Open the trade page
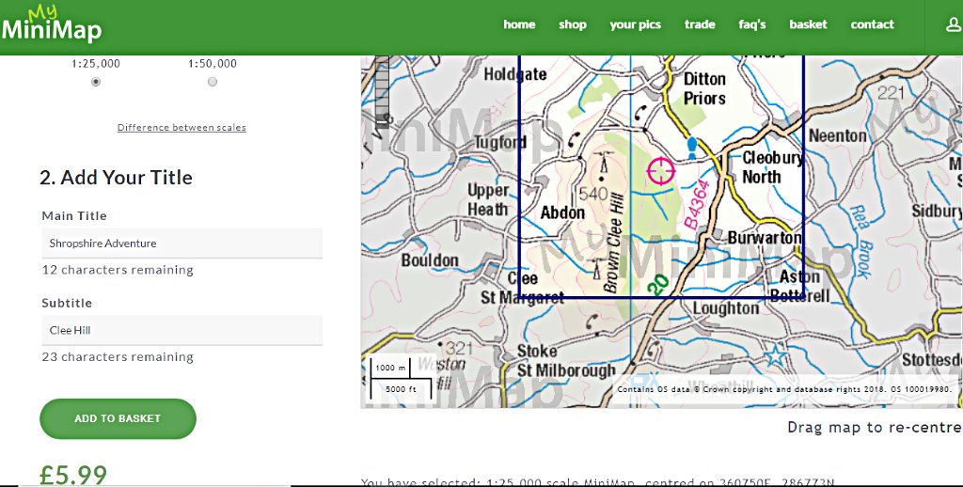The height and width of the screenshot is (487, 963). coord(700,24)
